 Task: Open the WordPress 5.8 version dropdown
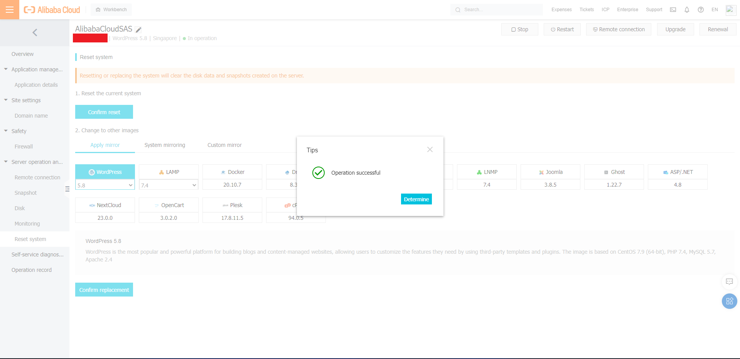coord(105,185)
